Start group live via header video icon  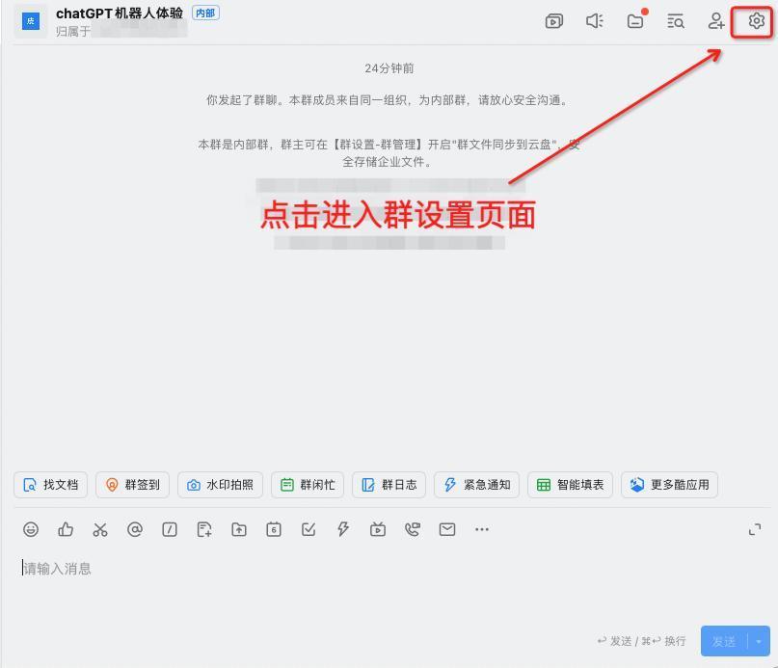pos(553,21)
